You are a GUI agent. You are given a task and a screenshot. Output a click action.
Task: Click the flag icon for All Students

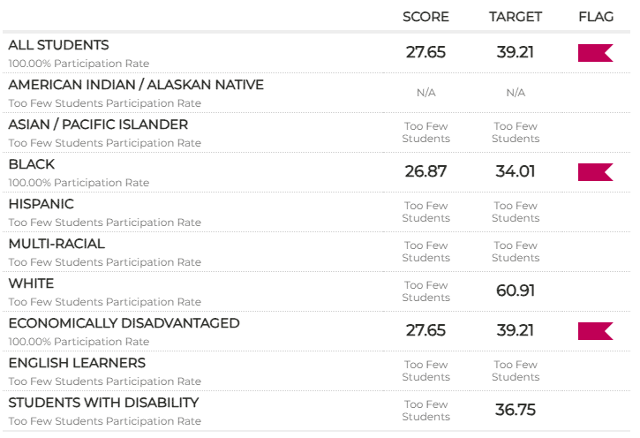point(595,53)
